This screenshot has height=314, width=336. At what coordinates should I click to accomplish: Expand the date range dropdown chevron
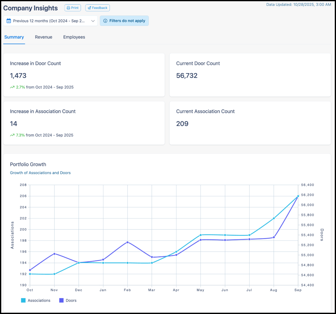(93, 21)
